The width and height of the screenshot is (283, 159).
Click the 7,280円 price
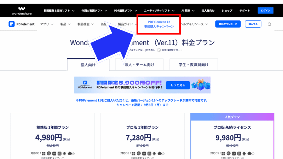click(138, 138)
